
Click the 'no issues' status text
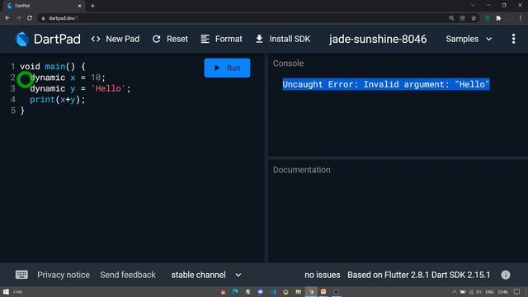click(x=323, y=275)
